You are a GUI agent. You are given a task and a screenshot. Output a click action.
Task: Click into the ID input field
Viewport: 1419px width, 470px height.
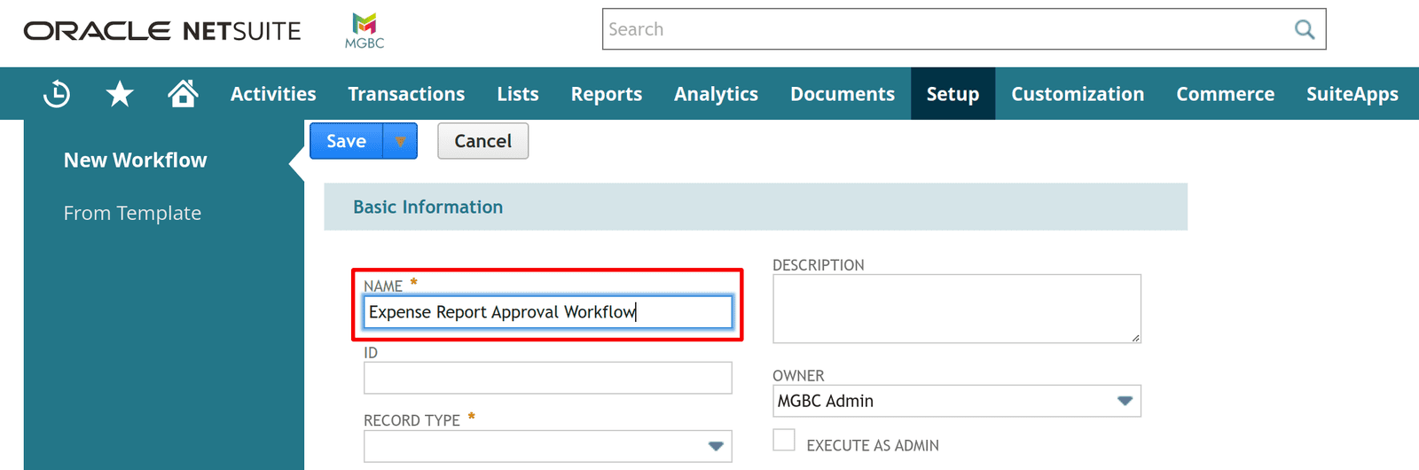[548, 378]
